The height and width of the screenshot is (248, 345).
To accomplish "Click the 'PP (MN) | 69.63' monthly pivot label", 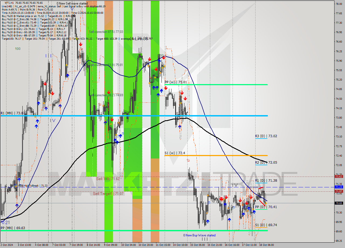I will tap(13, 228).
